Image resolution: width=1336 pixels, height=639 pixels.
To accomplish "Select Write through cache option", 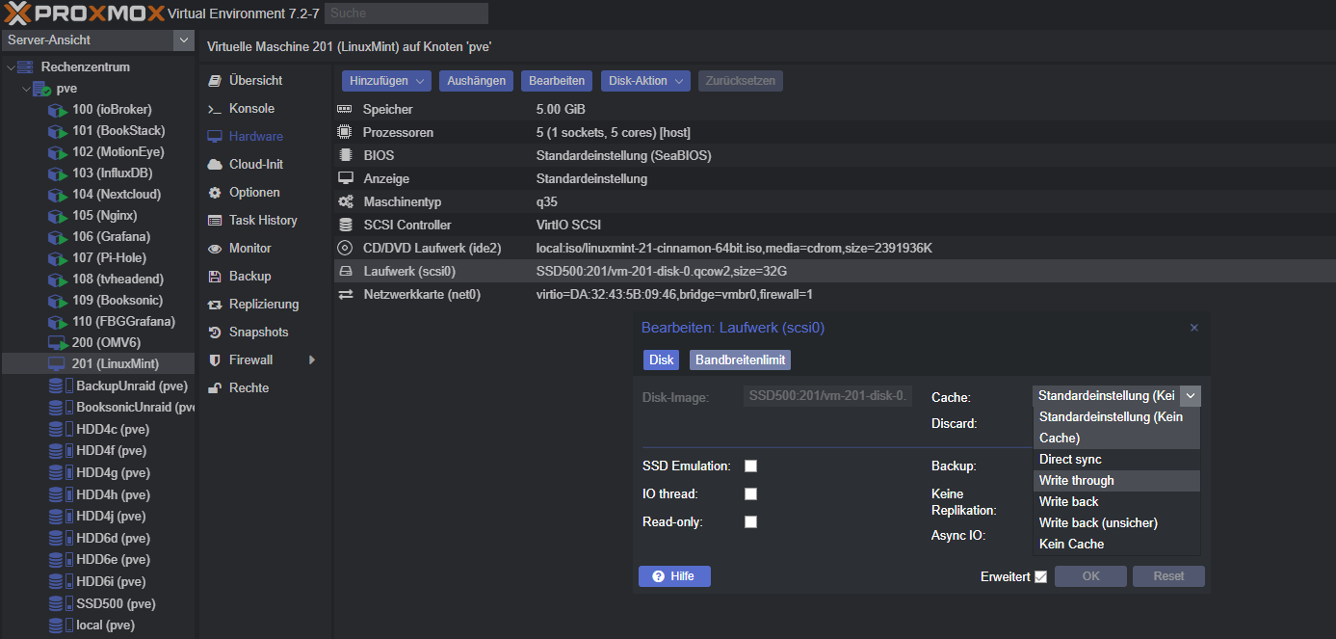I will click(1117, 481).
